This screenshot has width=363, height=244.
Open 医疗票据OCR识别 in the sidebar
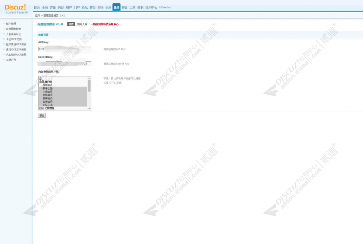click(16, 44)
